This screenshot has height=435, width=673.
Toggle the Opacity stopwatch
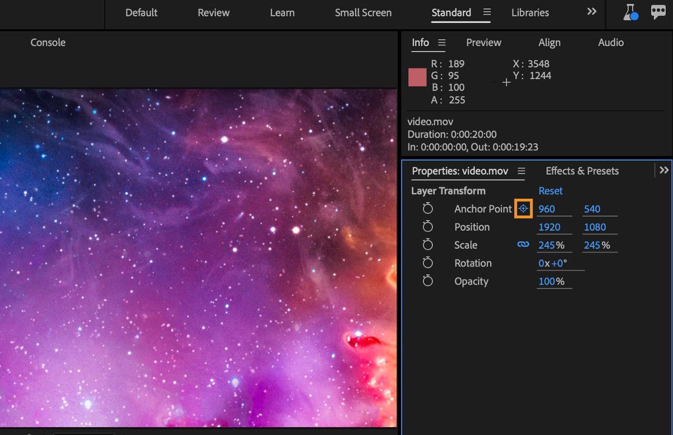pos(428,281)
